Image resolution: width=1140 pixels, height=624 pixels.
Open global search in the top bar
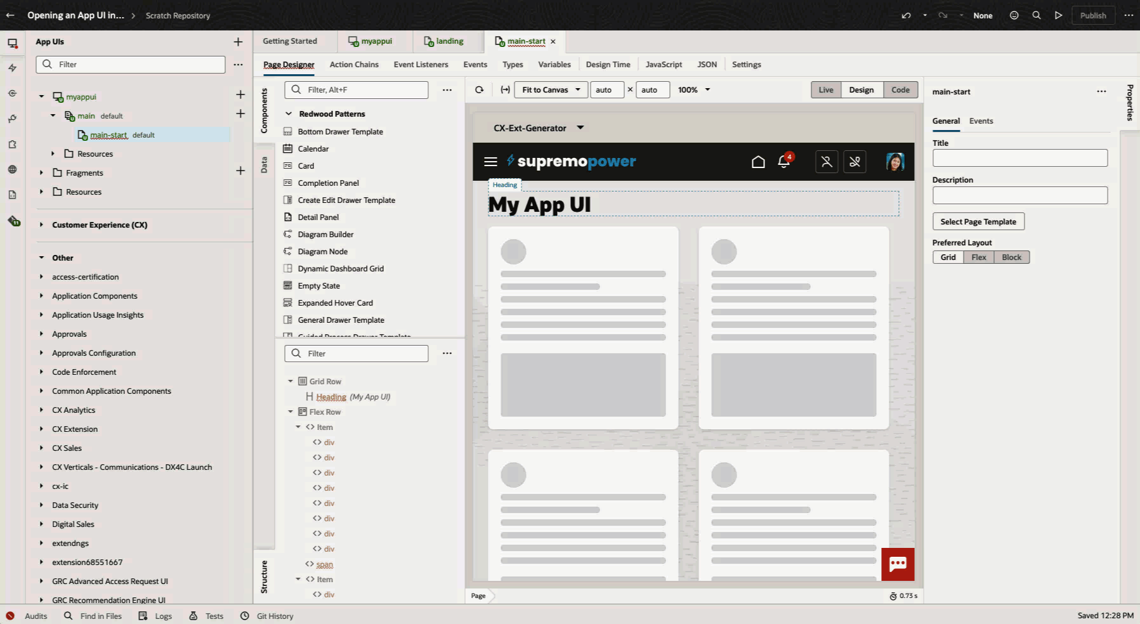1036,15
